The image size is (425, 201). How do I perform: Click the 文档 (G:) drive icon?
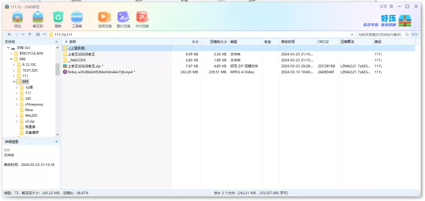pos(13,48)
